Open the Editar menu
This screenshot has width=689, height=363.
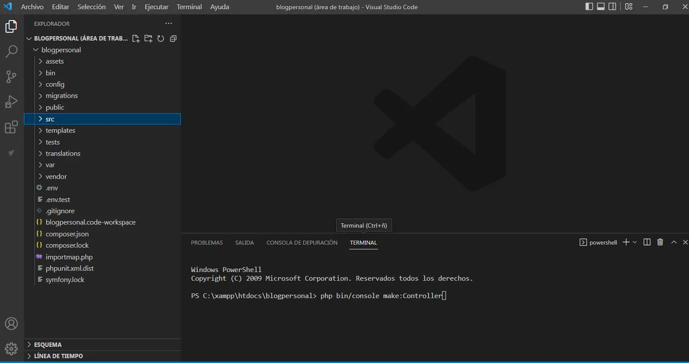click(61, 7)
